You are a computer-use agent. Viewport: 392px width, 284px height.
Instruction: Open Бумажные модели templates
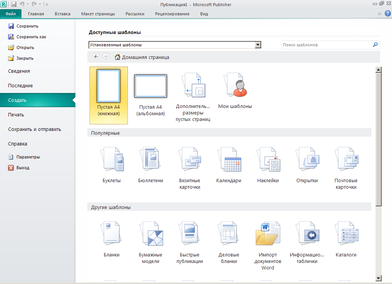click(x=150, y=243)
